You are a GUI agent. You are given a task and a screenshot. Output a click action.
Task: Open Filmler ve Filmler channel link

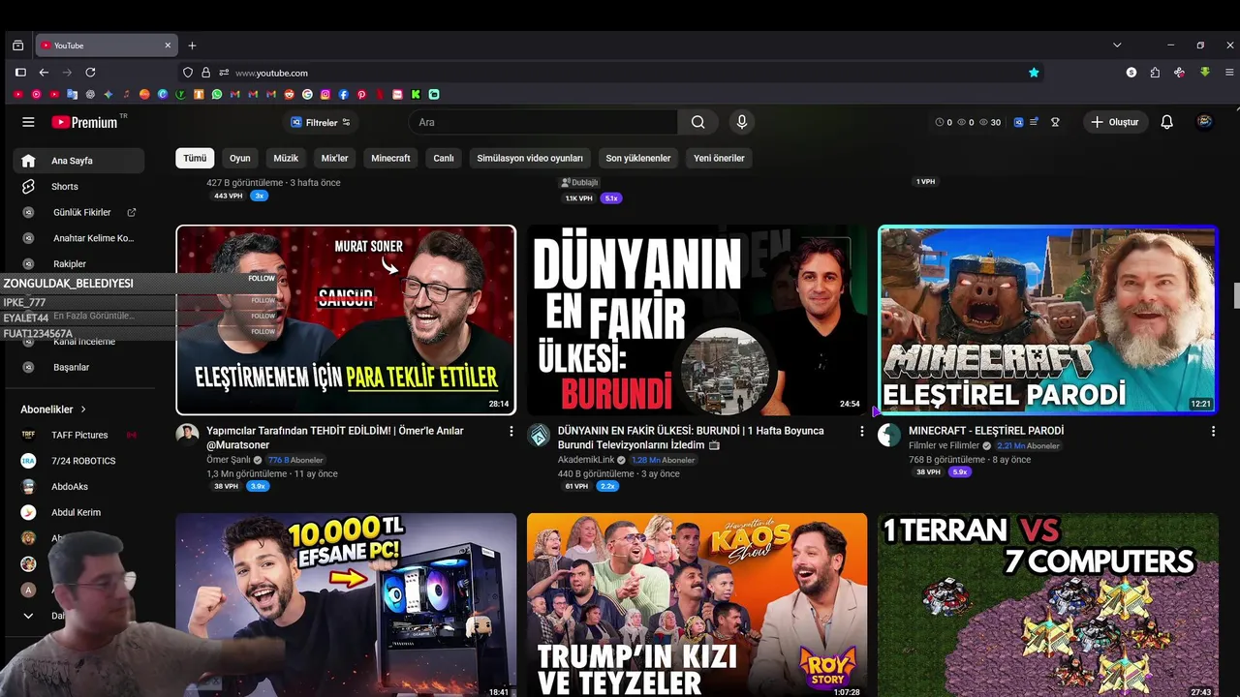coord(944,446)
